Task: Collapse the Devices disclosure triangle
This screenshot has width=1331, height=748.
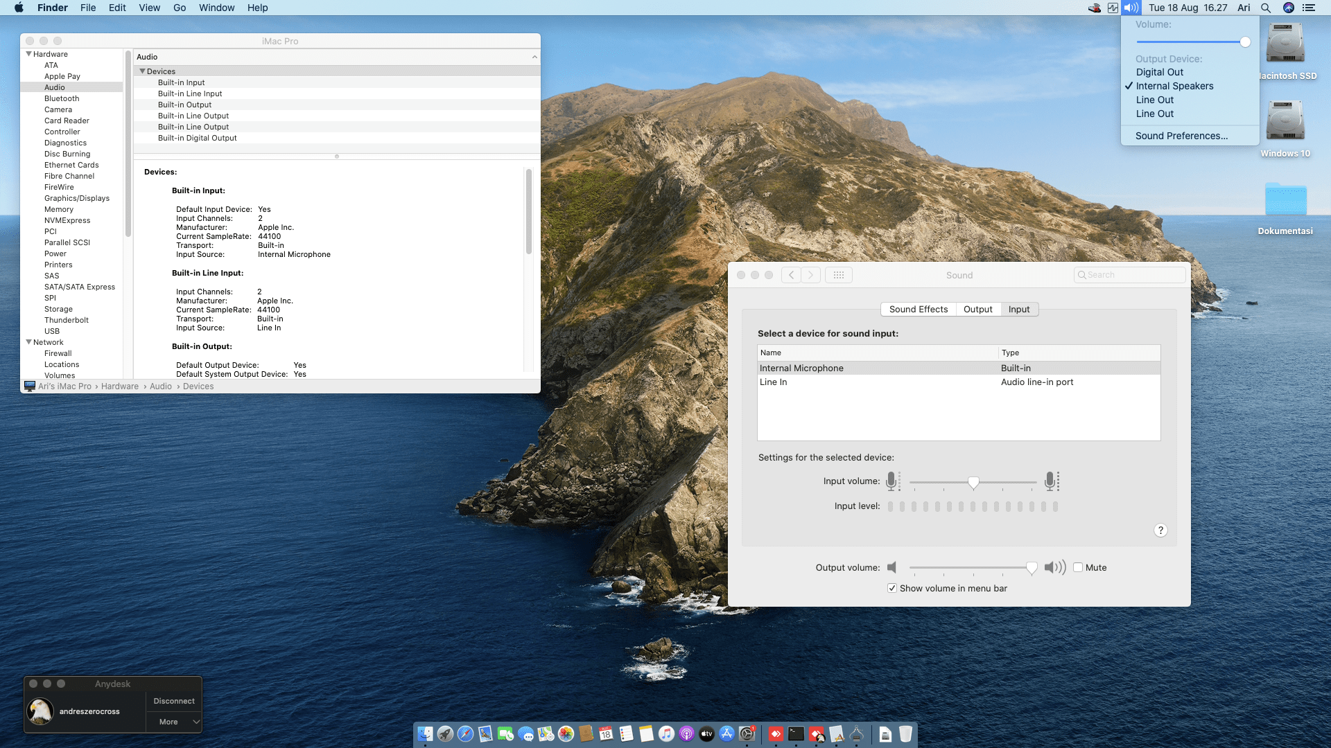Action: click(x=143, y=71)
